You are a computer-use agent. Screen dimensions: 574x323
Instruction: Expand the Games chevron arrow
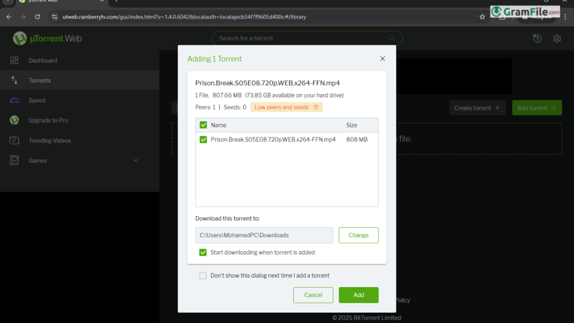coord(136,160)
